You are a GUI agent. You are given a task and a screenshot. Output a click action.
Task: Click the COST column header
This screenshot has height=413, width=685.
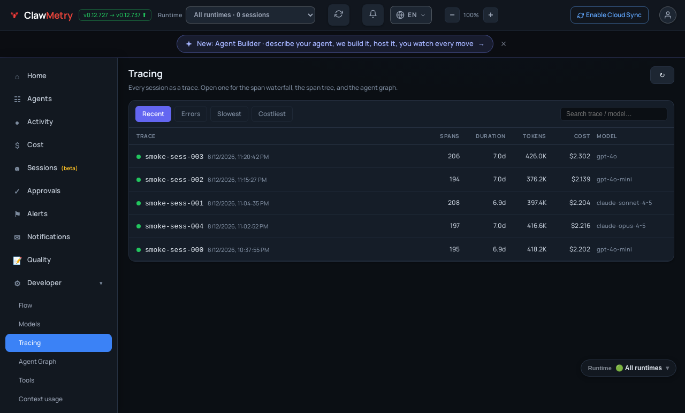pos(582,136)
